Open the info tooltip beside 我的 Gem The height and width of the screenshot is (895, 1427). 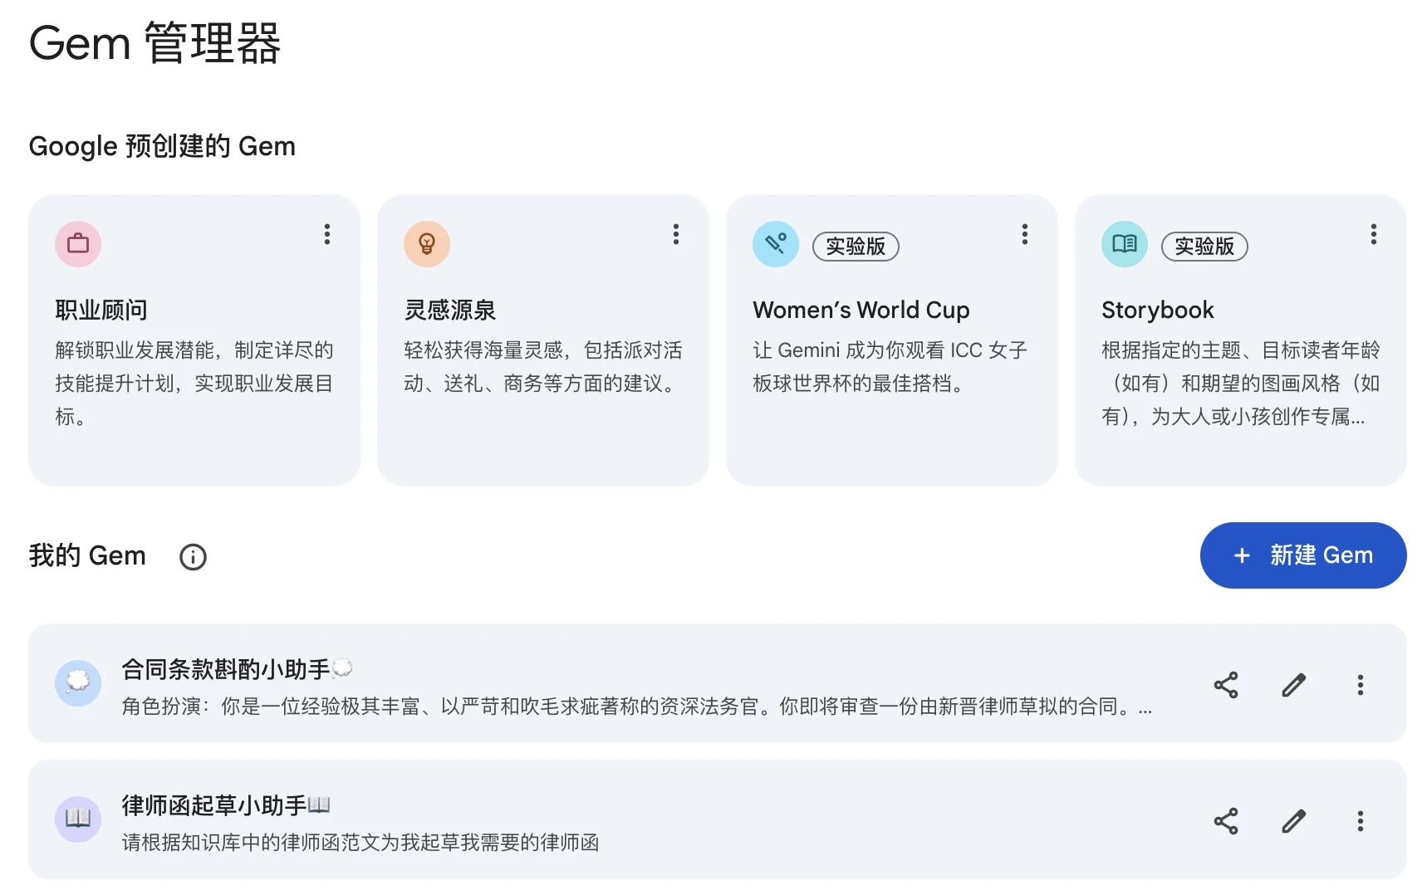coord(192,556)
